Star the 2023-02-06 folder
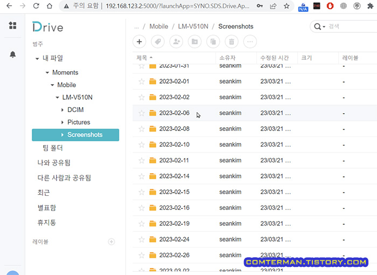377x275 pixels. [x=142, y=113]
